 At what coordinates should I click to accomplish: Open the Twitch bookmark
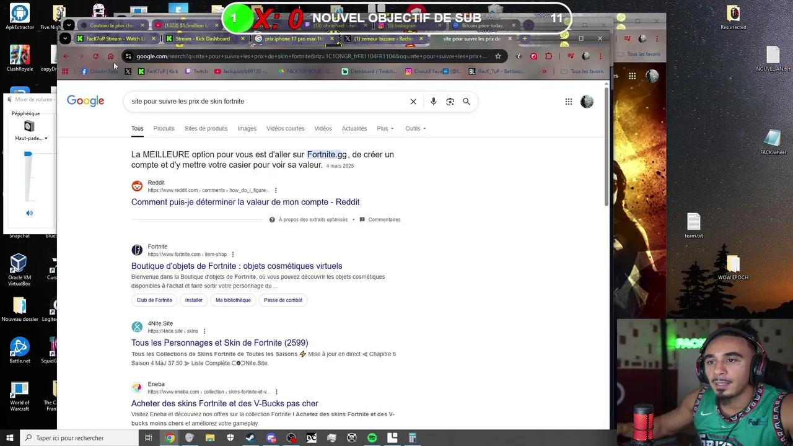[196, 72]
